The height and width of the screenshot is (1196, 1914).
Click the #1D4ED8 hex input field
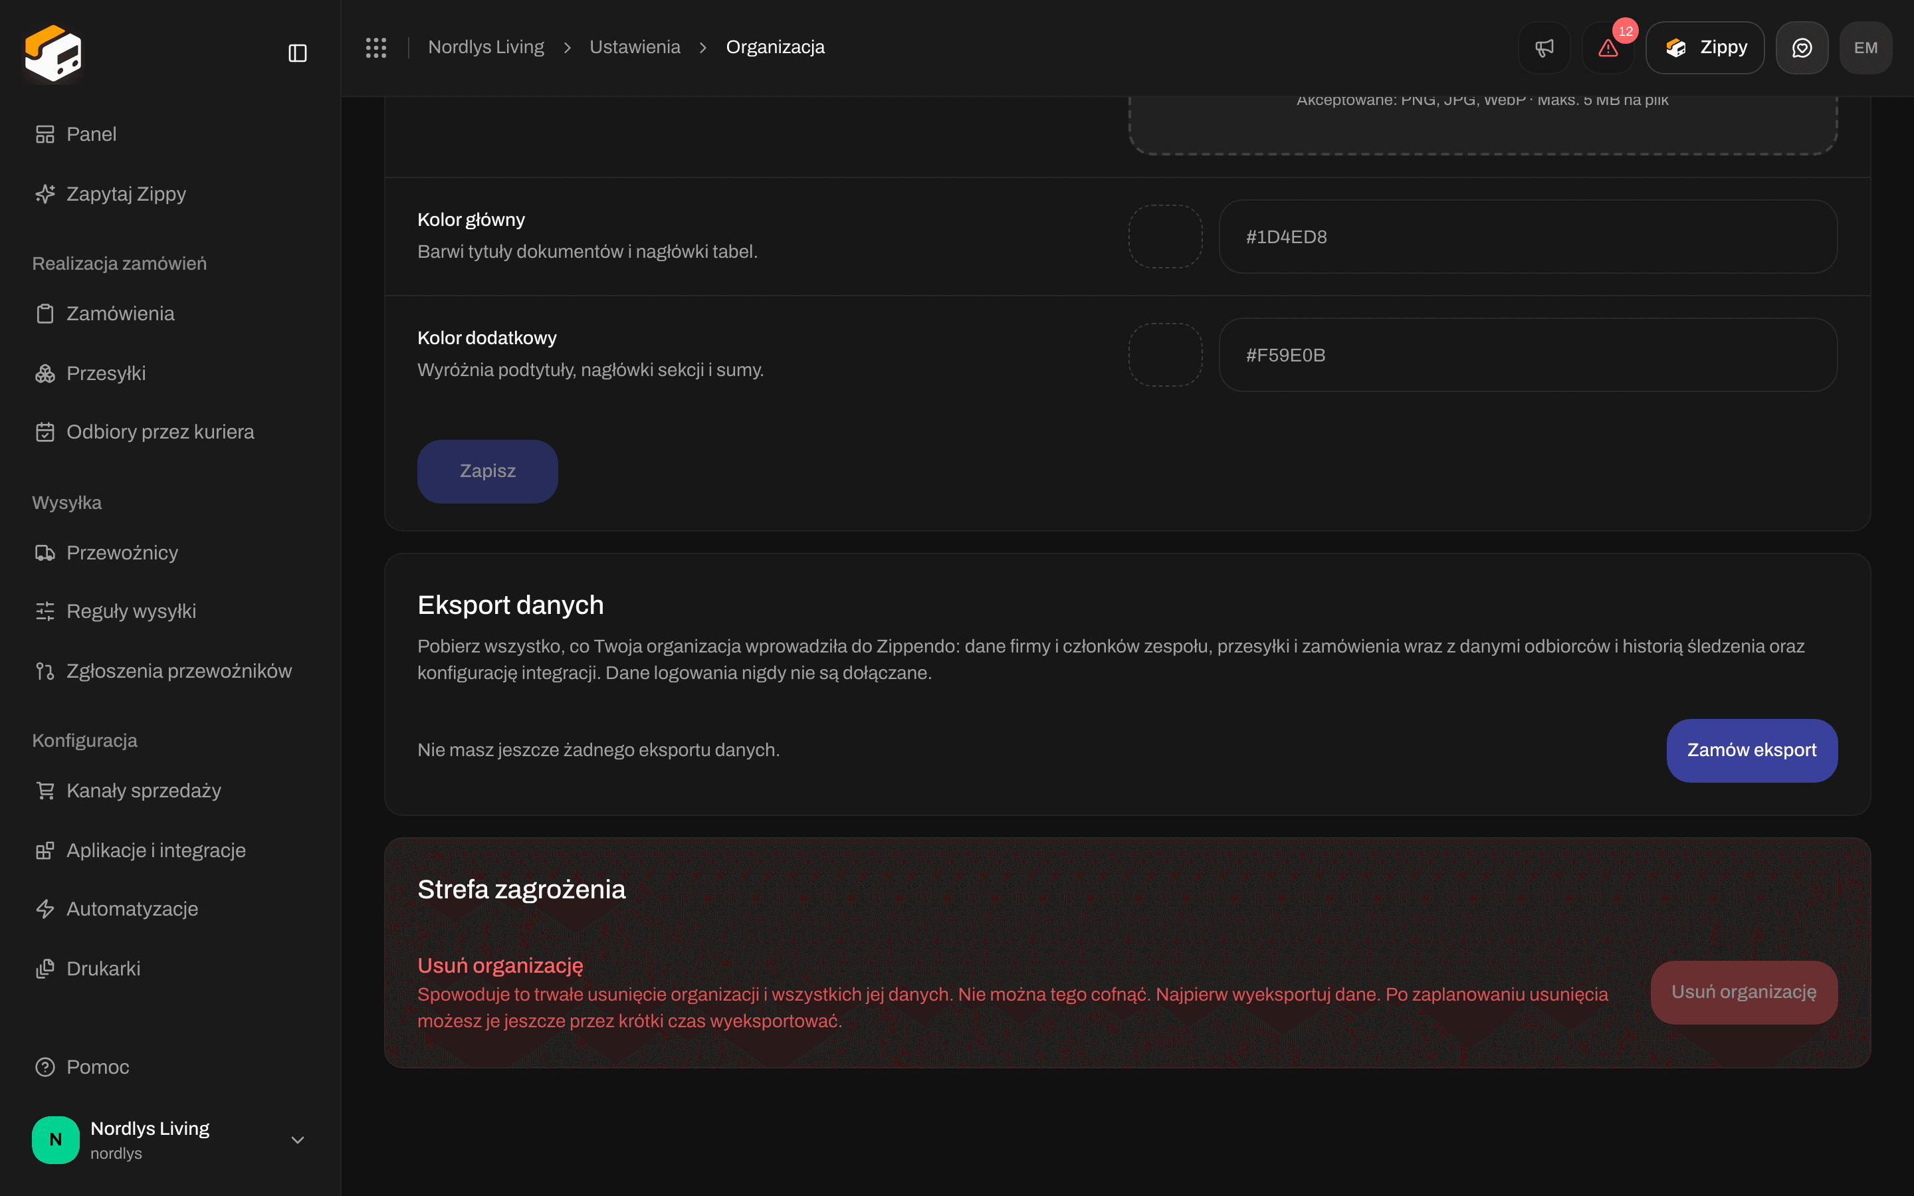pyautogui.click(x=1528, y=237)
